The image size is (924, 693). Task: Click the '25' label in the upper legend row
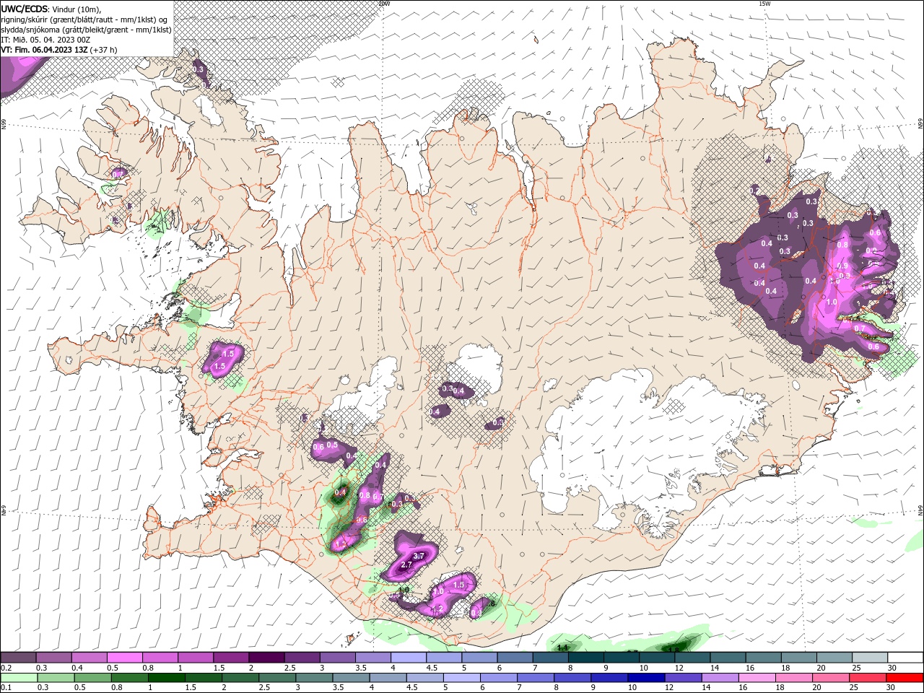pos(855,668)
